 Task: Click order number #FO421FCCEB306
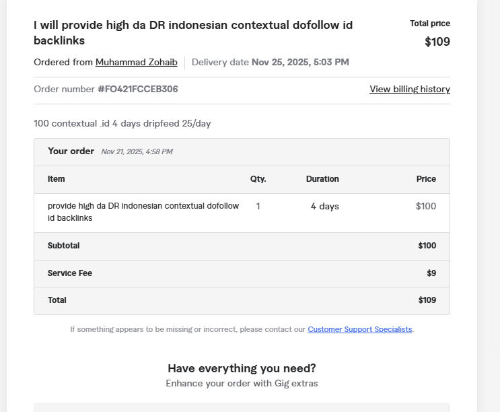click(137, 89)
